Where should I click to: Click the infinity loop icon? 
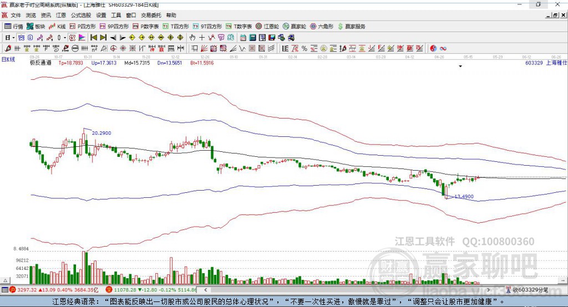click(x=443, y=49)
